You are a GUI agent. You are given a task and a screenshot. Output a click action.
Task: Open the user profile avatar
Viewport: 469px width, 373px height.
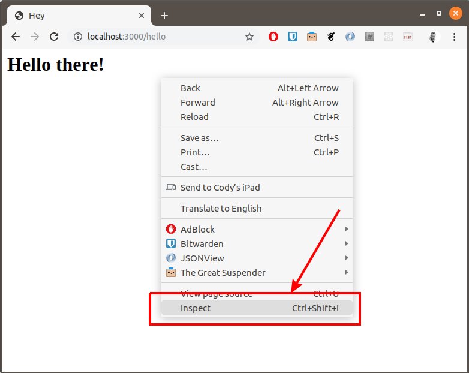(432, 37)
